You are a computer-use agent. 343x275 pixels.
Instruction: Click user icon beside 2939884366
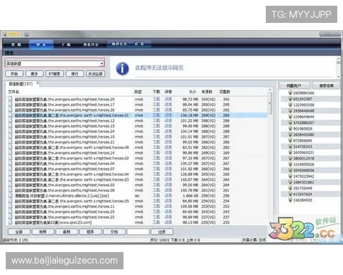(290, 93)
